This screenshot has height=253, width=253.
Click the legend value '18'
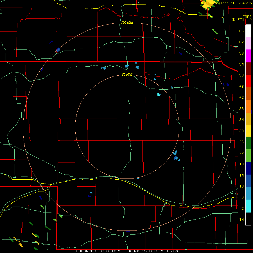tap(241, 164)
